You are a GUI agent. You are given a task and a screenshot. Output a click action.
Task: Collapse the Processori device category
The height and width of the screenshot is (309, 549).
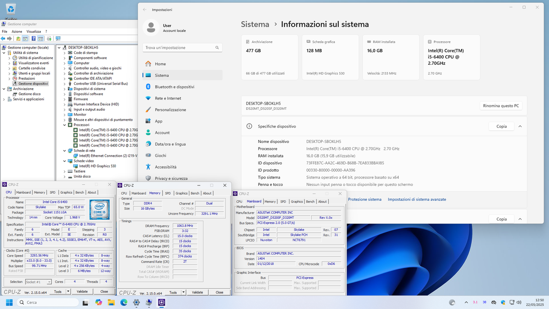tap(65, 125)
